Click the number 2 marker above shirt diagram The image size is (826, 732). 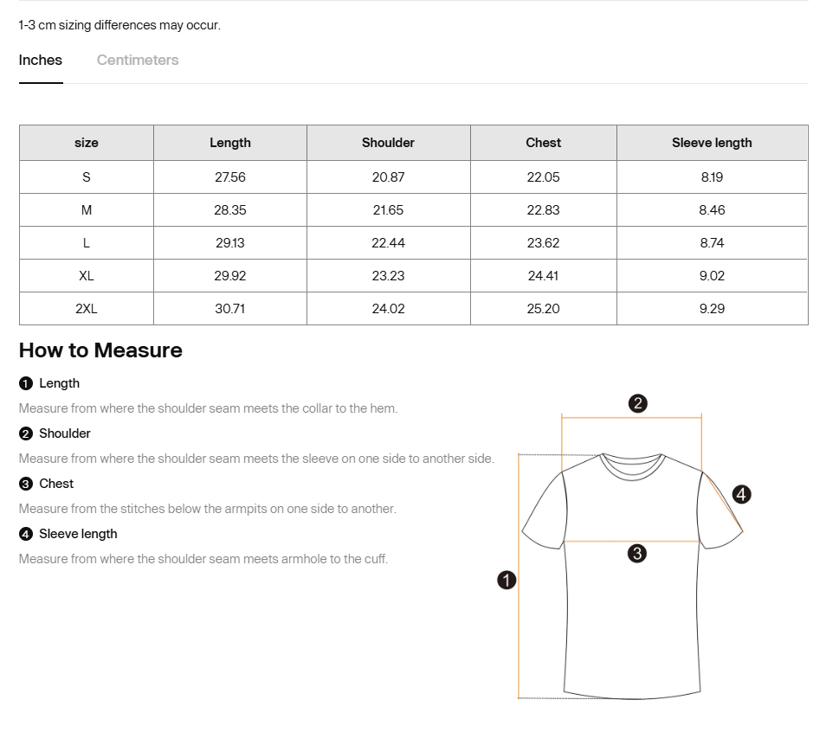pos(637,403)
